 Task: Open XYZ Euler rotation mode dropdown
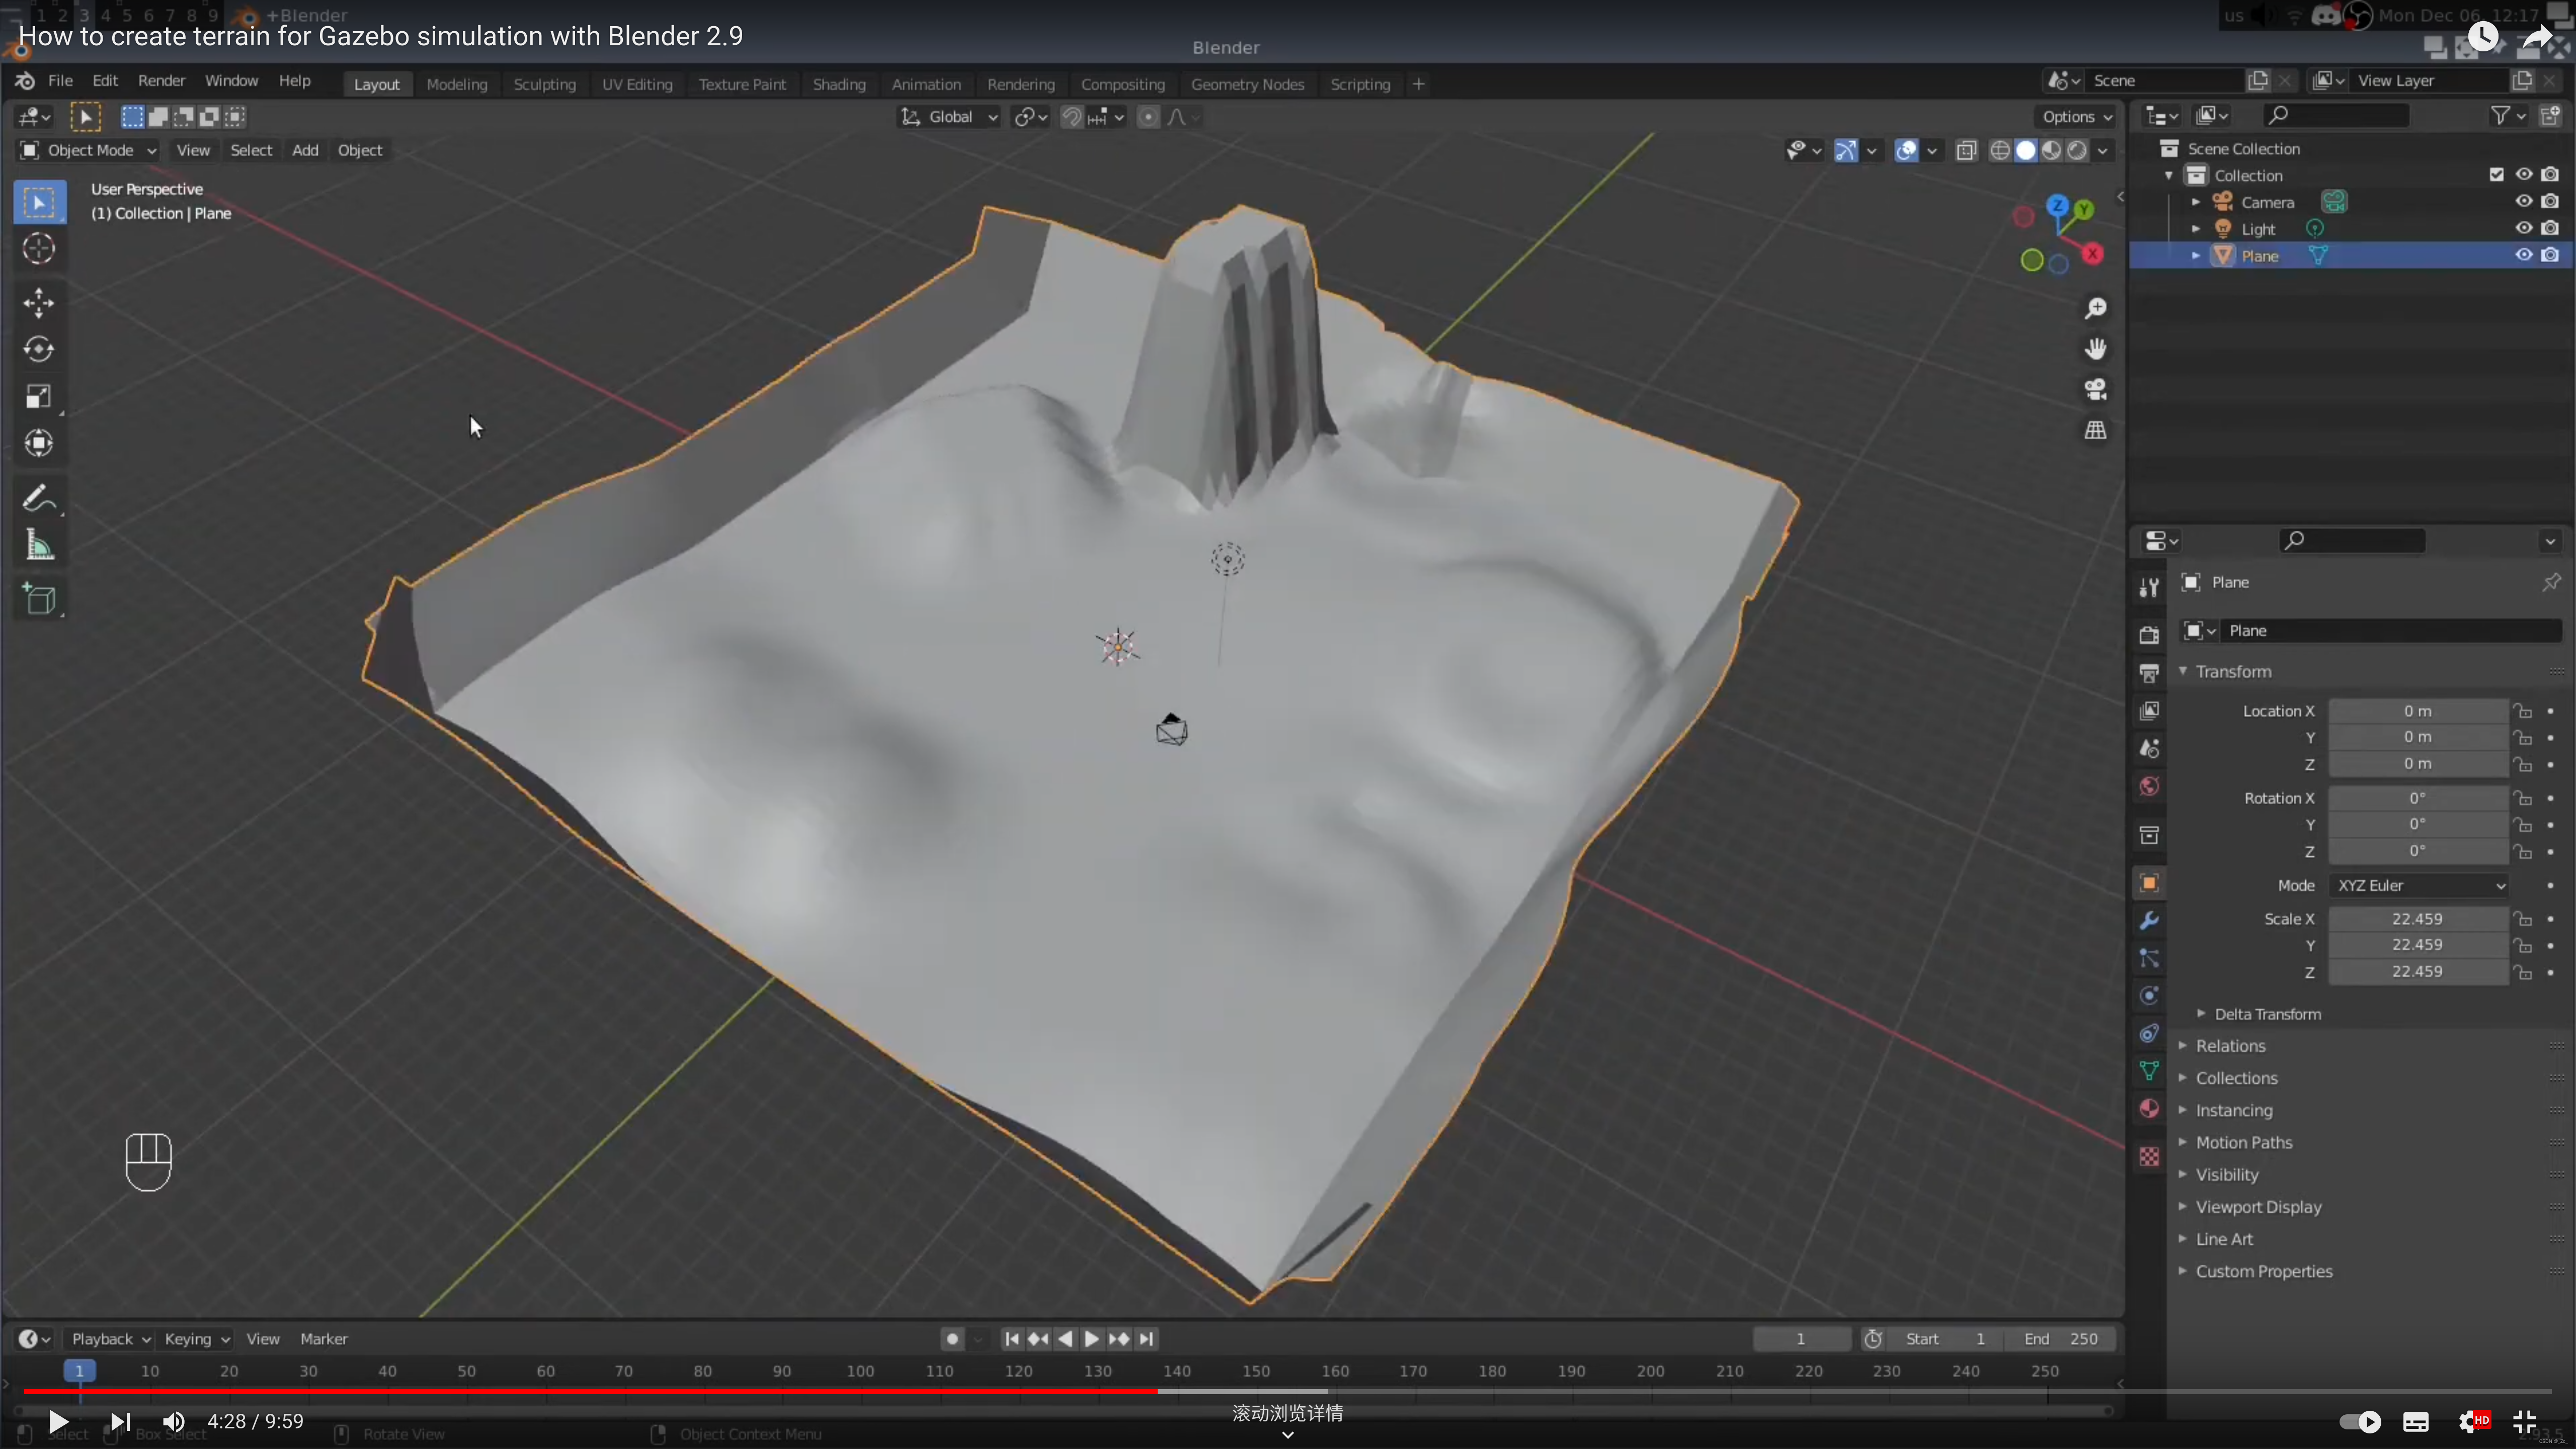click(2417, 885)
